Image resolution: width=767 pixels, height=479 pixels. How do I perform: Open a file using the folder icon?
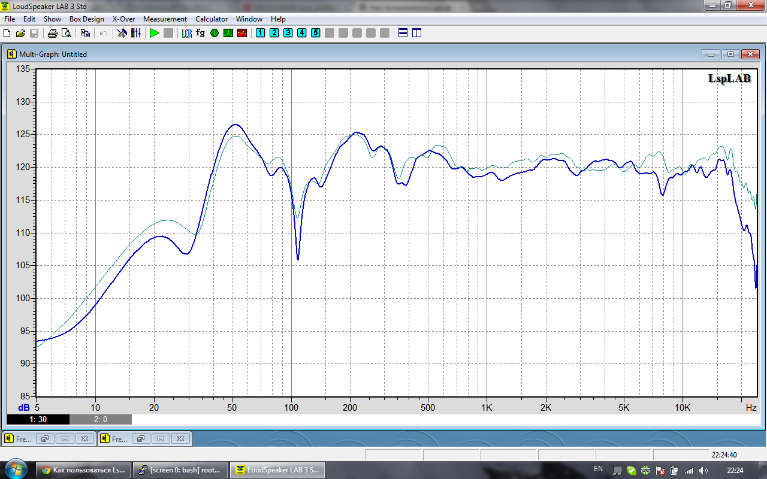[x=20, y=33]
